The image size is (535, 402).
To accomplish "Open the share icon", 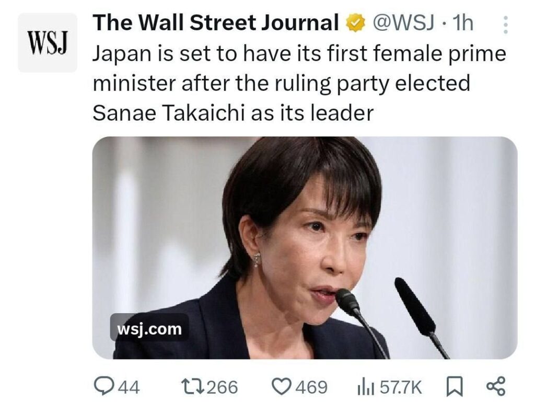I will click(495, 386).
